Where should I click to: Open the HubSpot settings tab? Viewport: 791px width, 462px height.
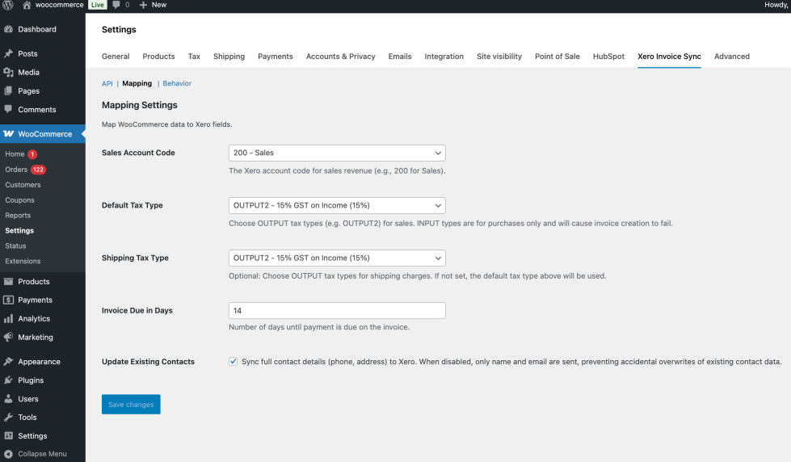(608, 57)
